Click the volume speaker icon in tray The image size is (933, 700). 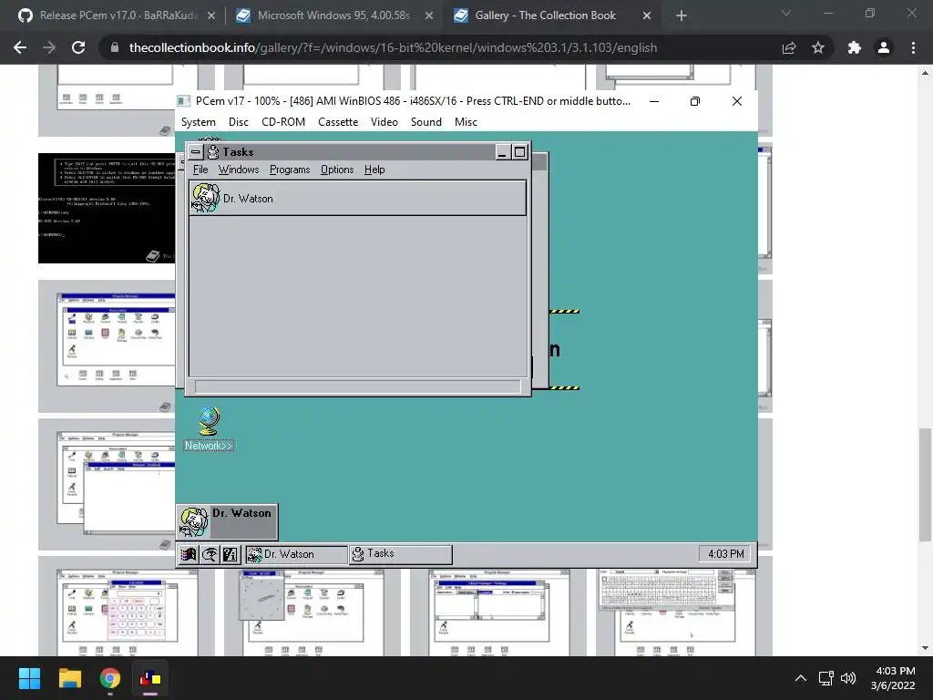tap(848, 678)
